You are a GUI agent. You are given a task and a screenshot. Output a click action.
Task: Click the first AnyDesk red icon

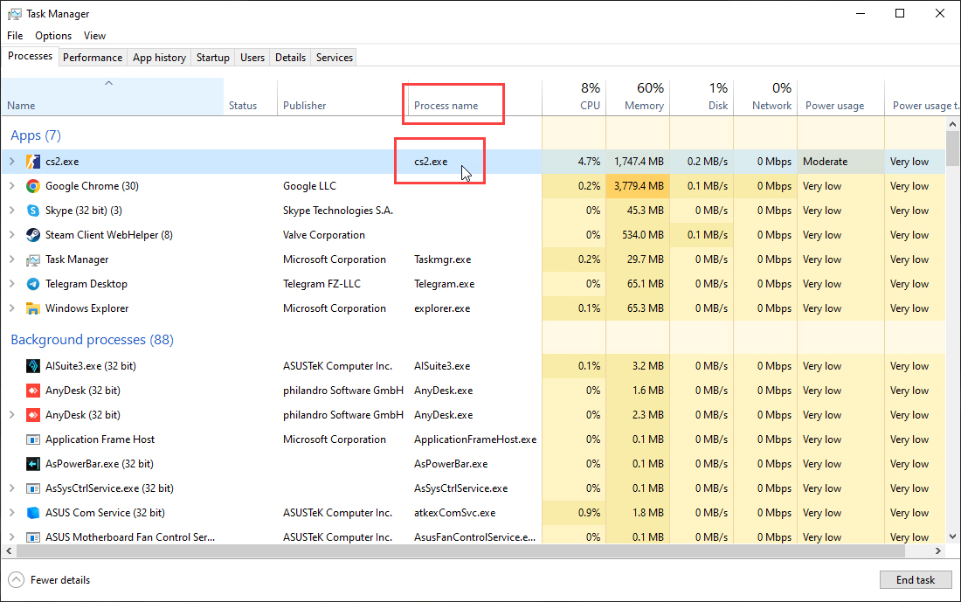click(33, 391)
